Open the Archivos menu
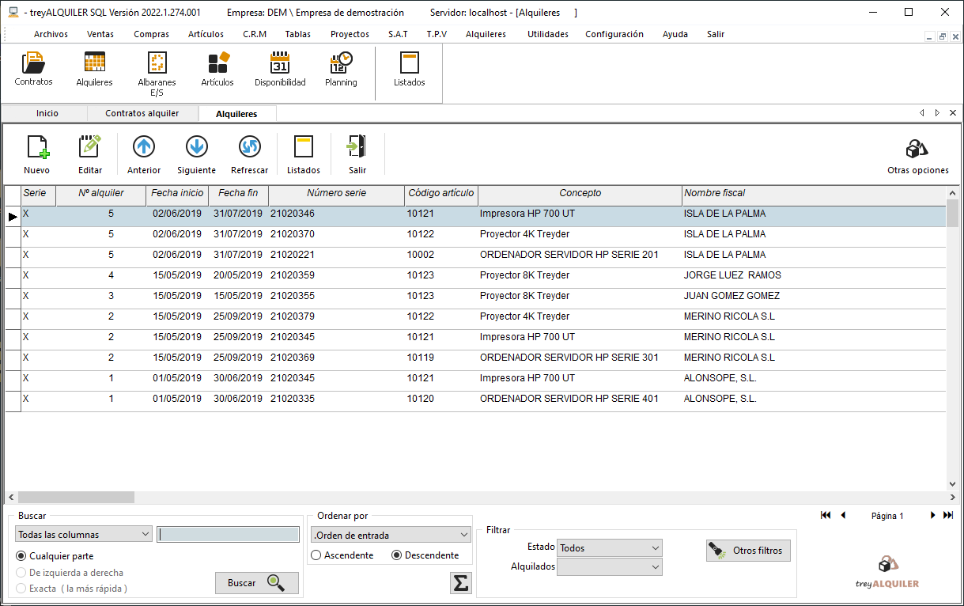Viewport: 964px width, 606px height. click(x=51, y=34)
